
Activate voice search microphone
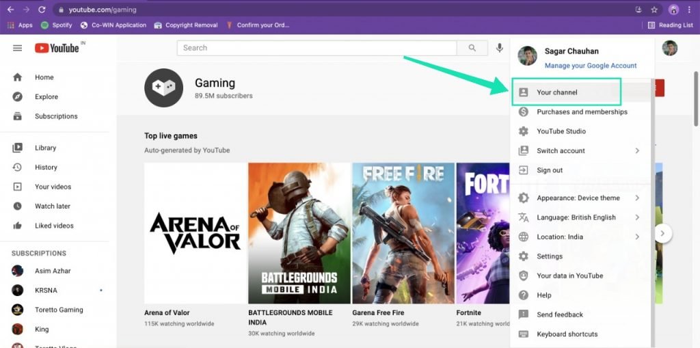(x=500, y=48)
